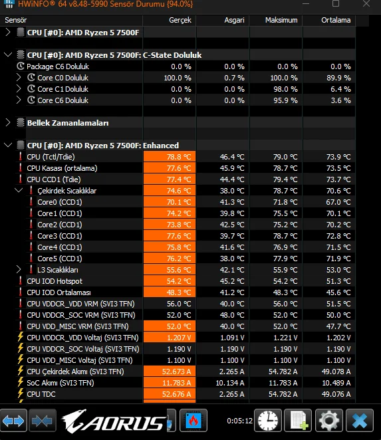Select CPU VDDCR_VDD VRM (SVI3 TFN) row label
The height and width of the screenshot is (440, 381).
click(80, 304)
